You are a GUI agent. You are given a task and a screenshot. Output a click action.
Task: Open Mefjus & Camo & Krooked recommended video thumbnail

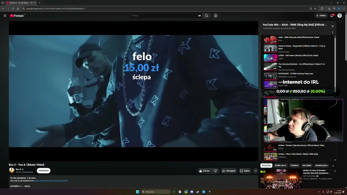pos(281,179)
